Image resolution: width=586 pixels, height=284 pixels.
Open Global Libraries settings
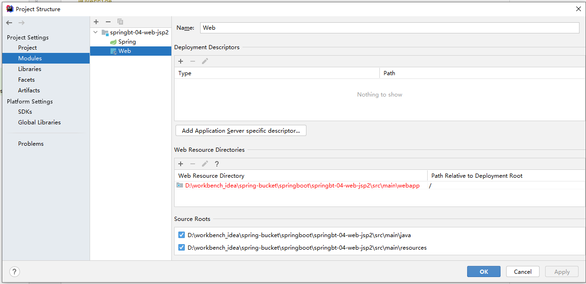(x=39, y=123)
